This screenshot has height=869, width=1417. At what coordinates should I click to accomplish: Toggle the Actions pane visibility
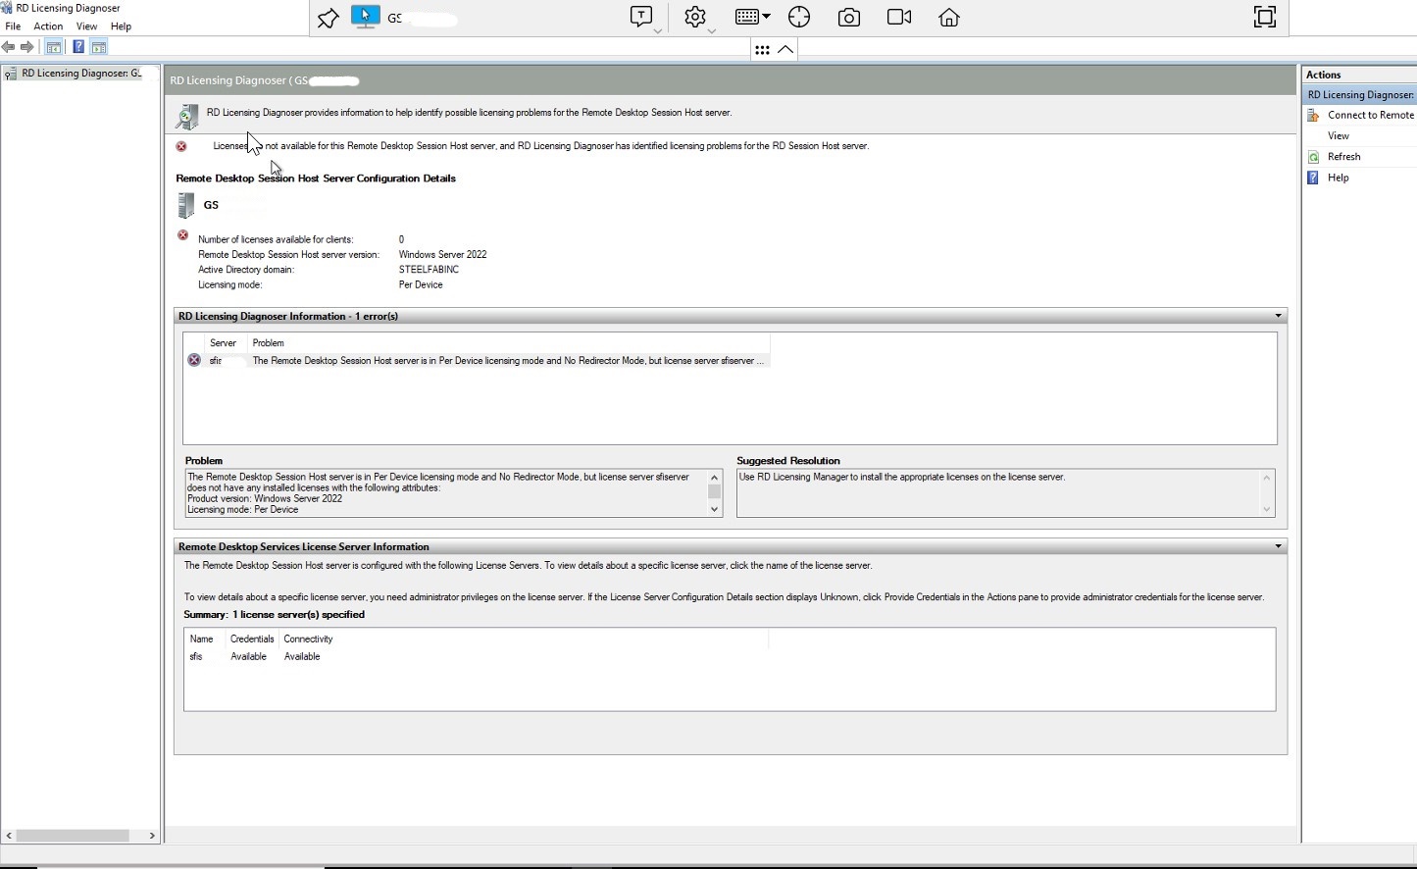coord(98,46)
